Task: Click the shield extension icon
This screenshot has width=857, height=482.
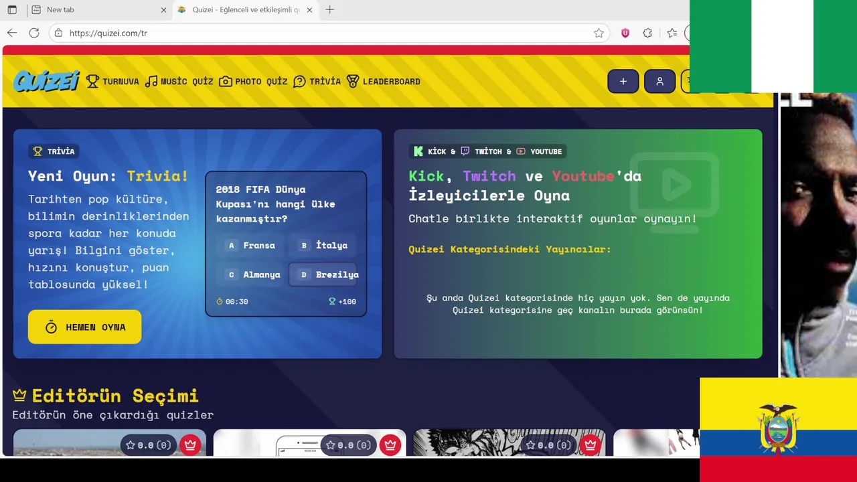Action: point(625,33)
